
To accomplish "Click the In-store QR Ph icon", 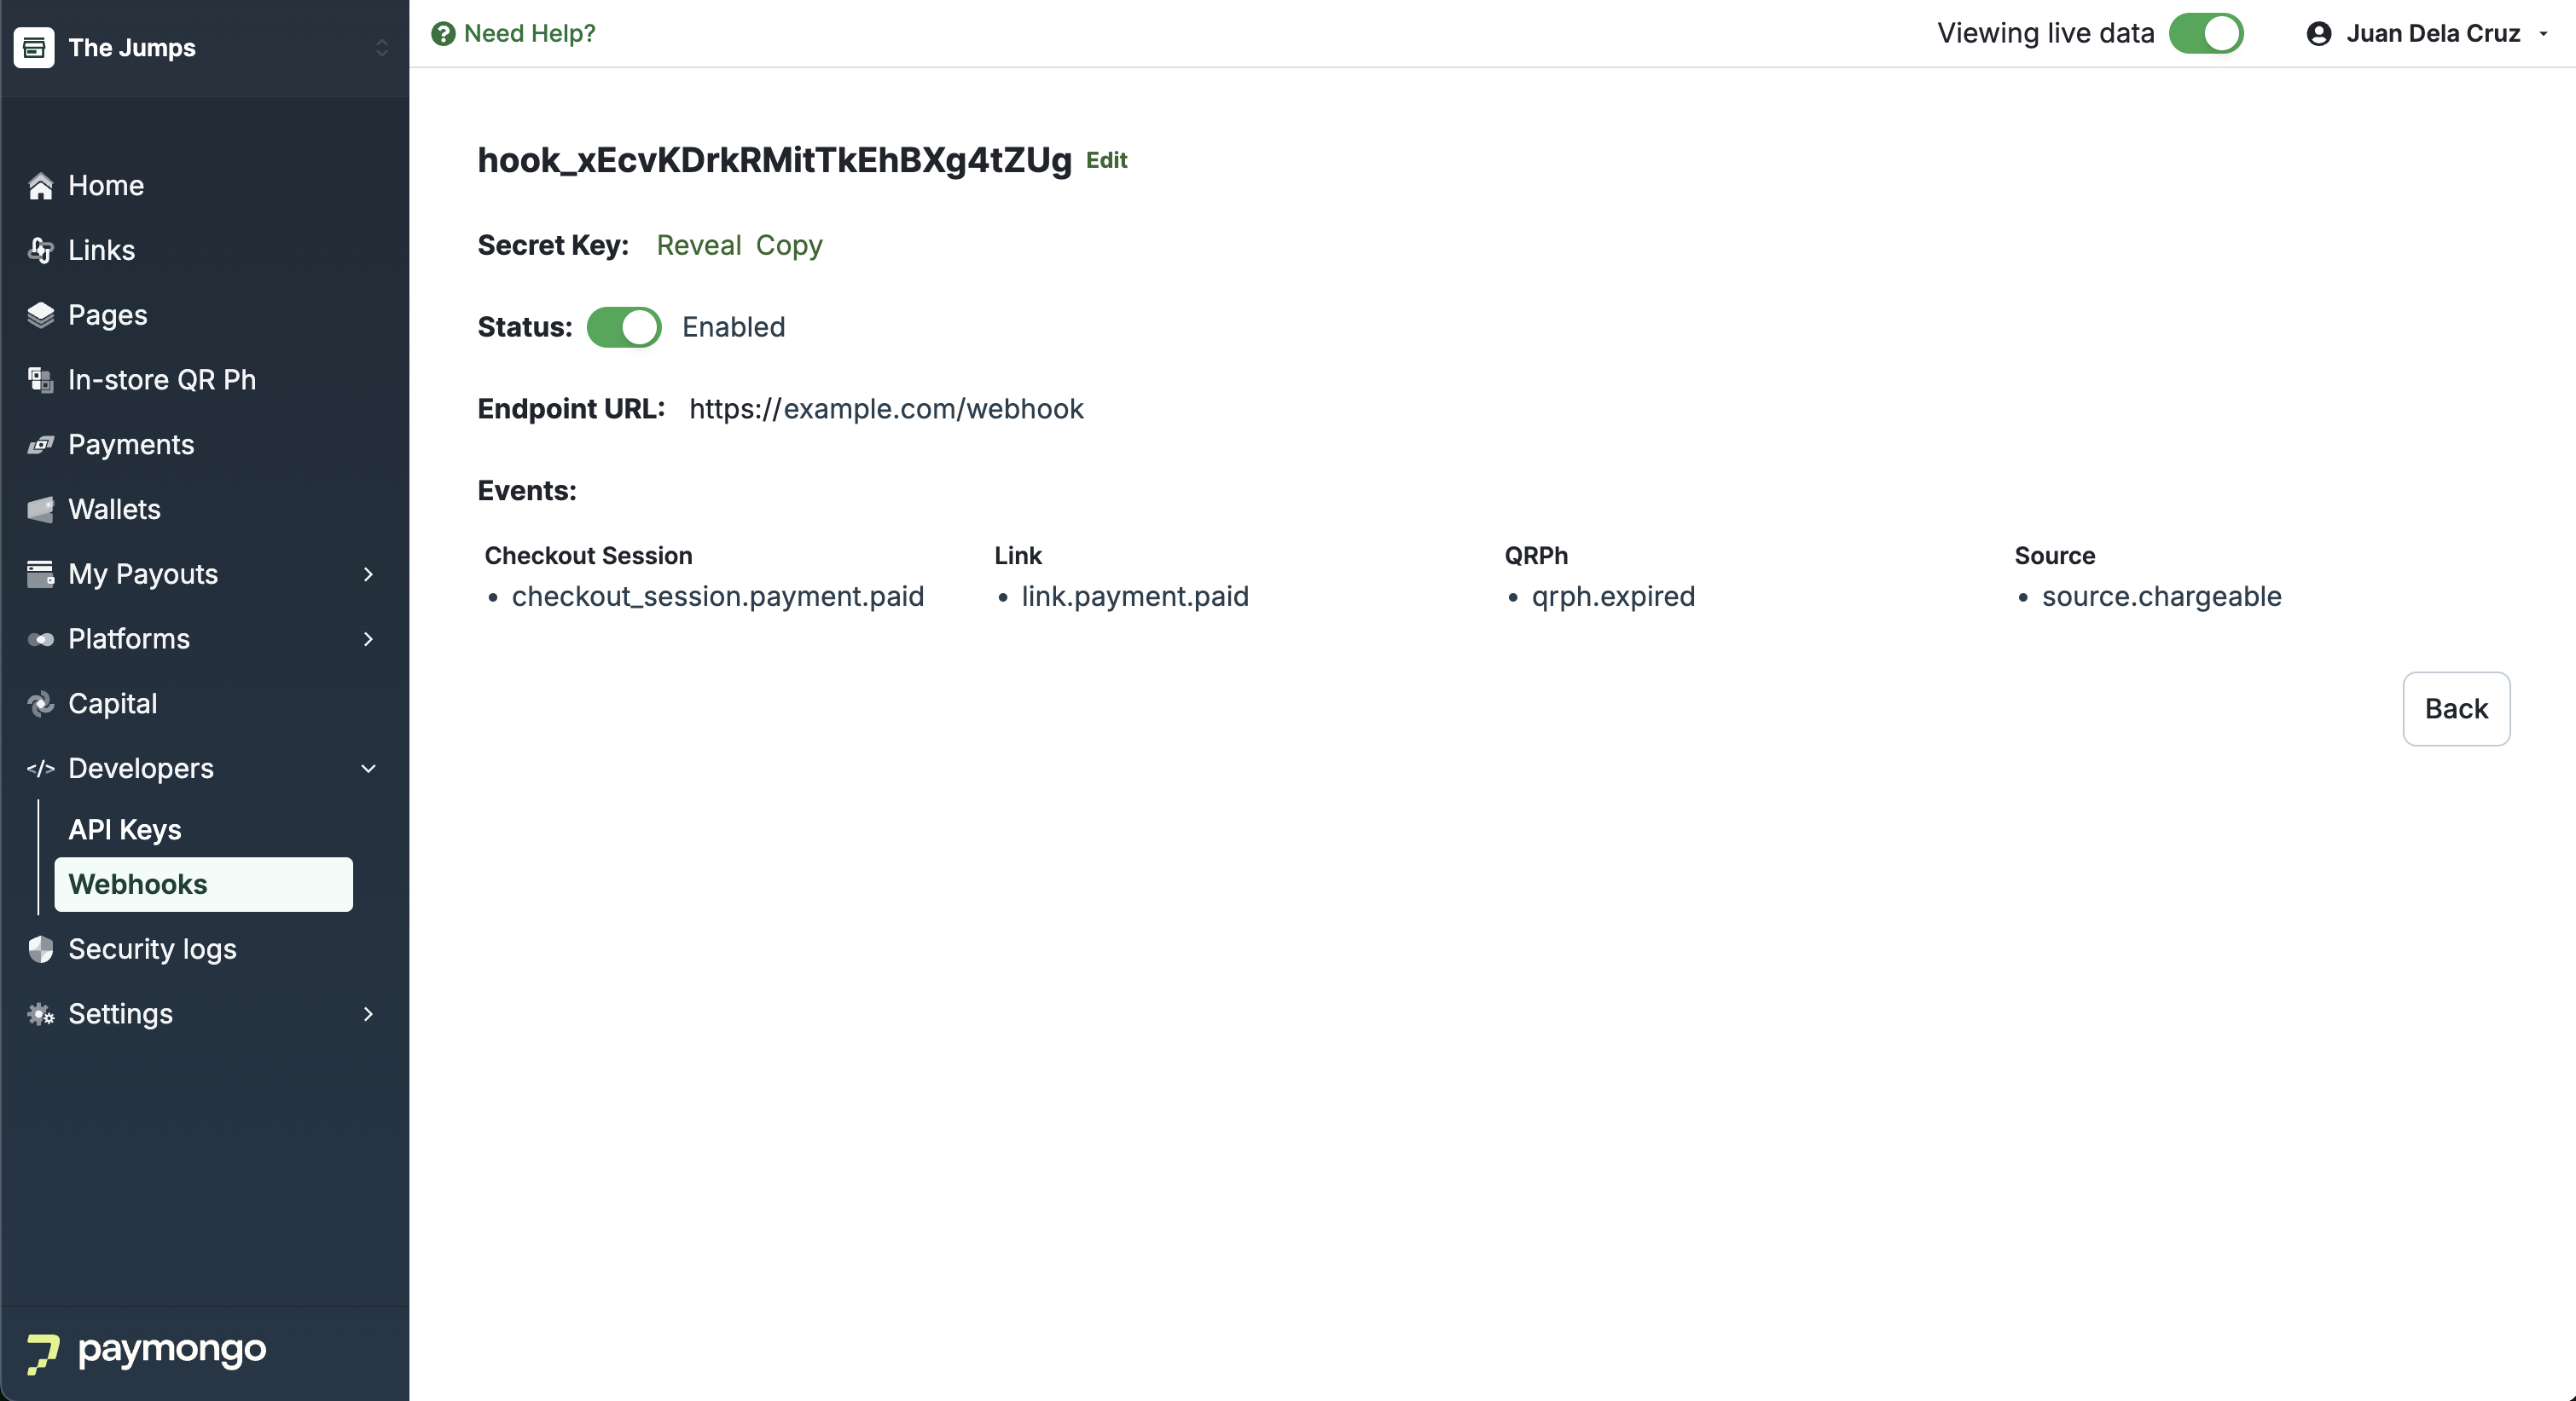I will tap(40, 380).
